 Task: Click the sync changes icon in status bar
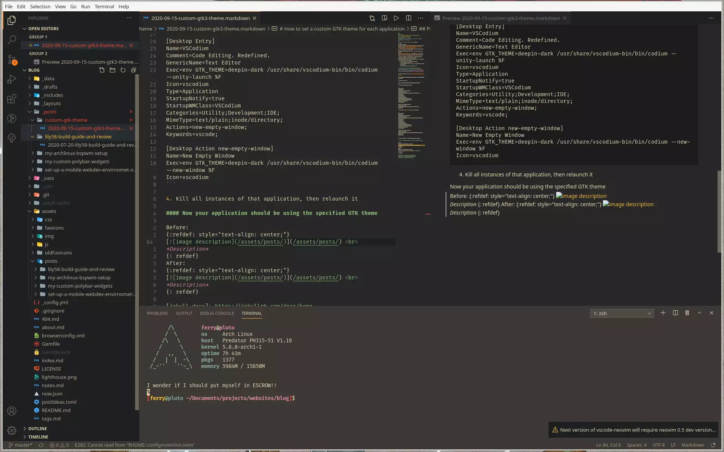41,445
